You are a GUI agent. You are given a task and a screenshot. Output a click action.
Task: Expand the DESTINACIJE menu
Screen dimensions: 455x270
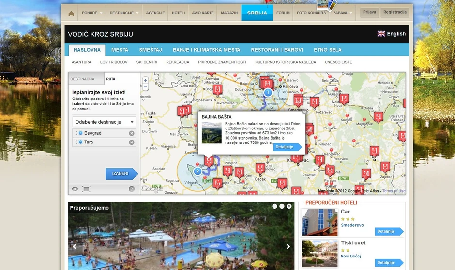pos(124,13)
